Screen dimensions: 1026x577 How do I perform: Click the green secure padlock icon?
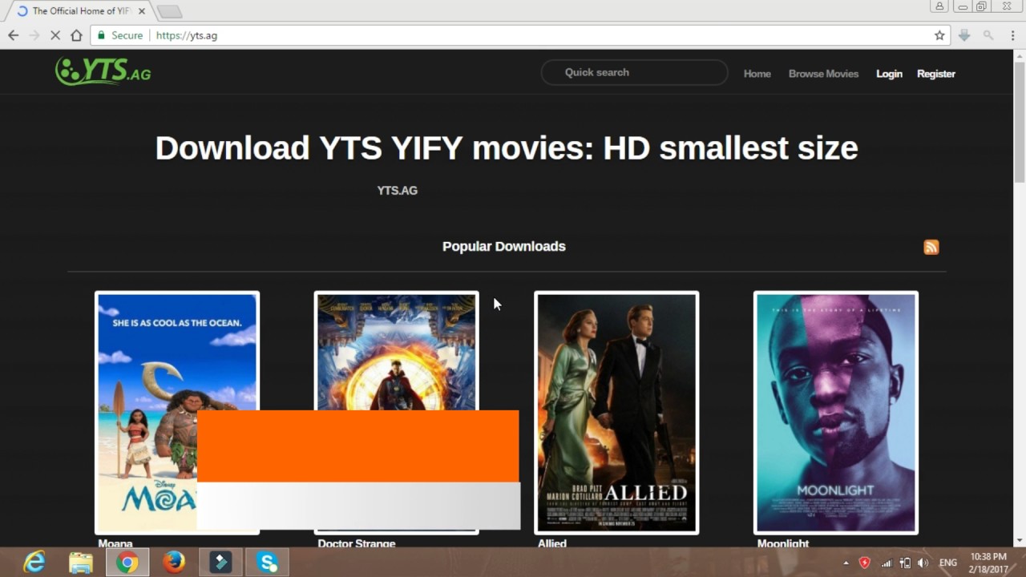[x=101, y=35]
